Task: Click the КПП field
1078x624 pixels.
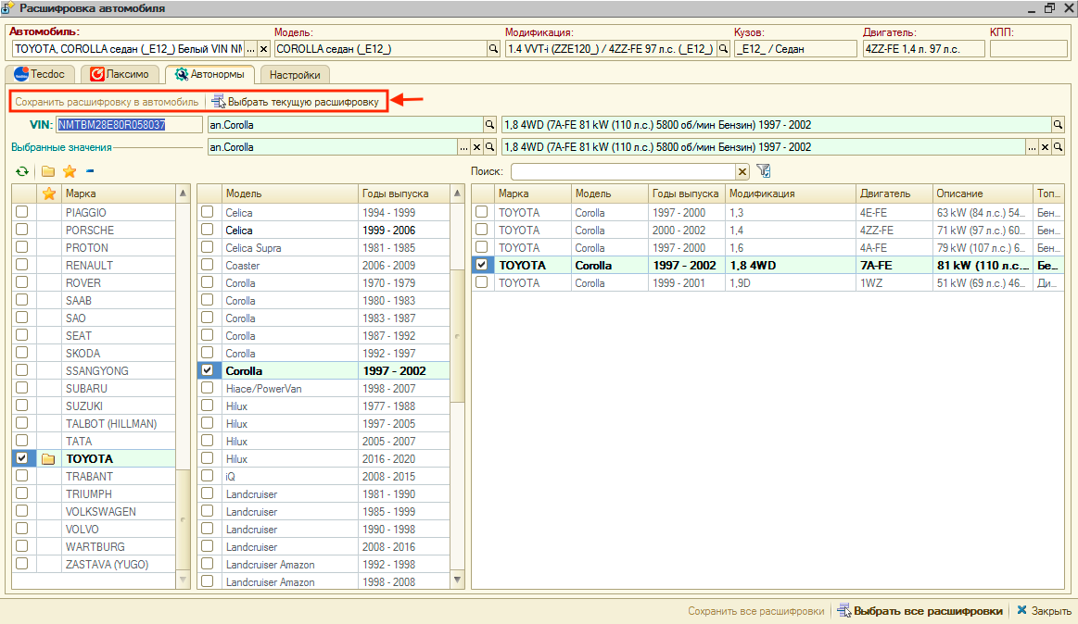Action: (x=1028, y=49)
